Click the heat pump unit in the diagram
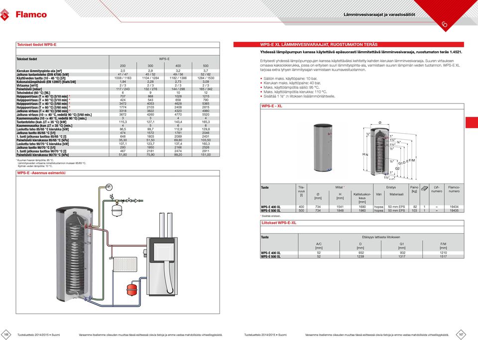 coord(162,266)
